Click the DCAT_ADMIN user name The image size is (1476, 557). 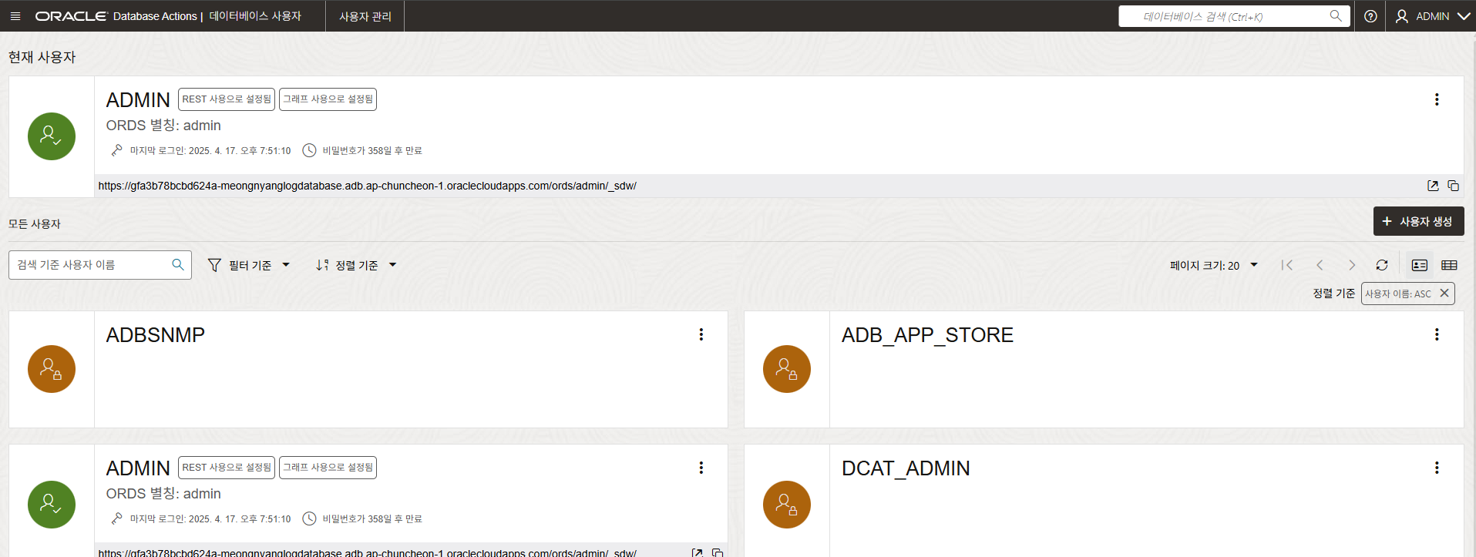[x=906, y=468]
